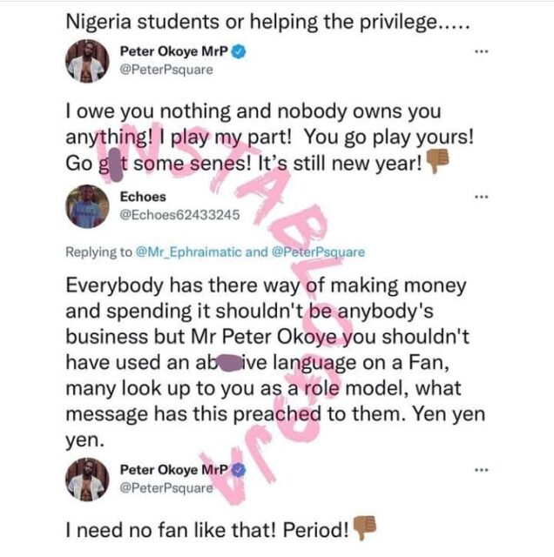Open more options on last Peter Okoye tweet
Image resolution: width=554 pixels, height=557 pixels.
(x=482, y=470)
